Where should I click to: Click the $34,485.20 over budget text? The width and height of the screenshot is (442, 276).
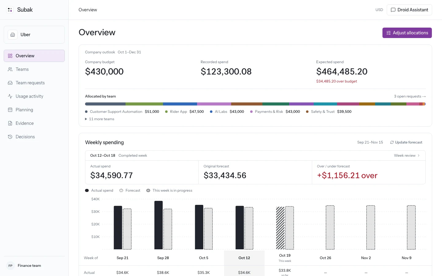[x=337, y=81]
